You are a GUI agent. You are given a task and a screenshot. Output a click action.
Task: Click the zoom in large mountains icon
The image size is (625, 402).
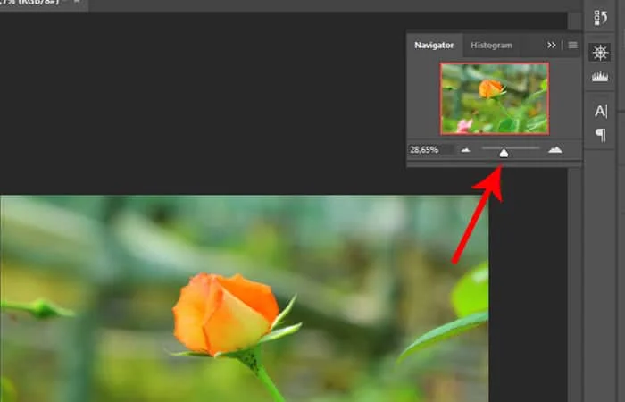555,149
